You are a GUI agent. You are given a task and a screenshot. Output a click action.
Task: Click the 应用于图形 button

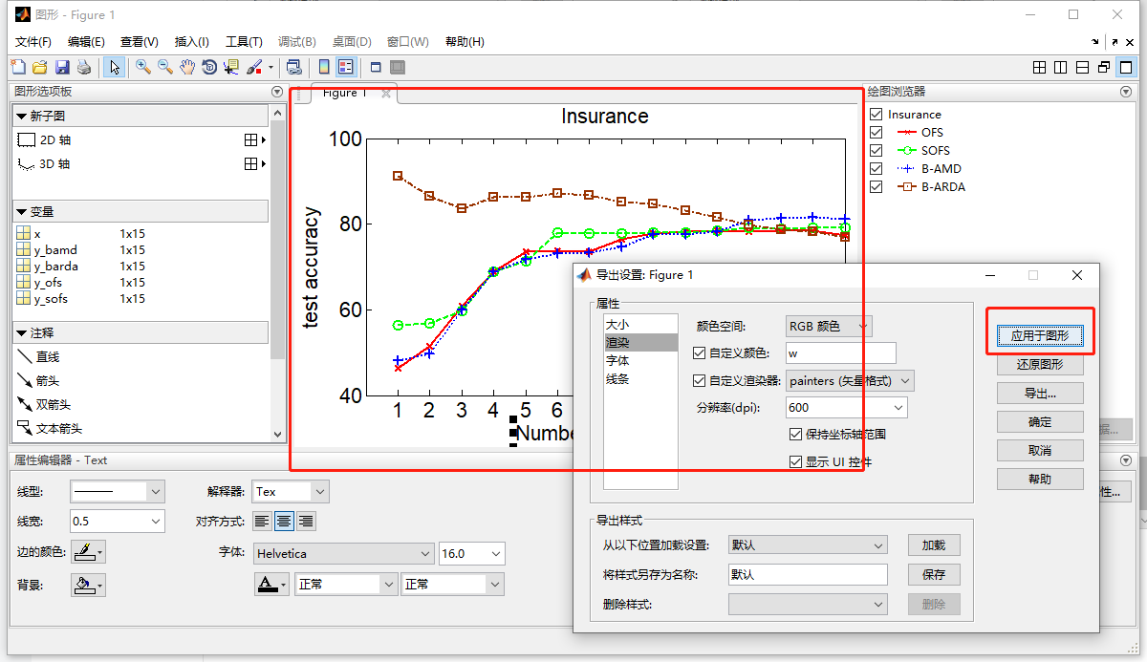pos(1039,335)
